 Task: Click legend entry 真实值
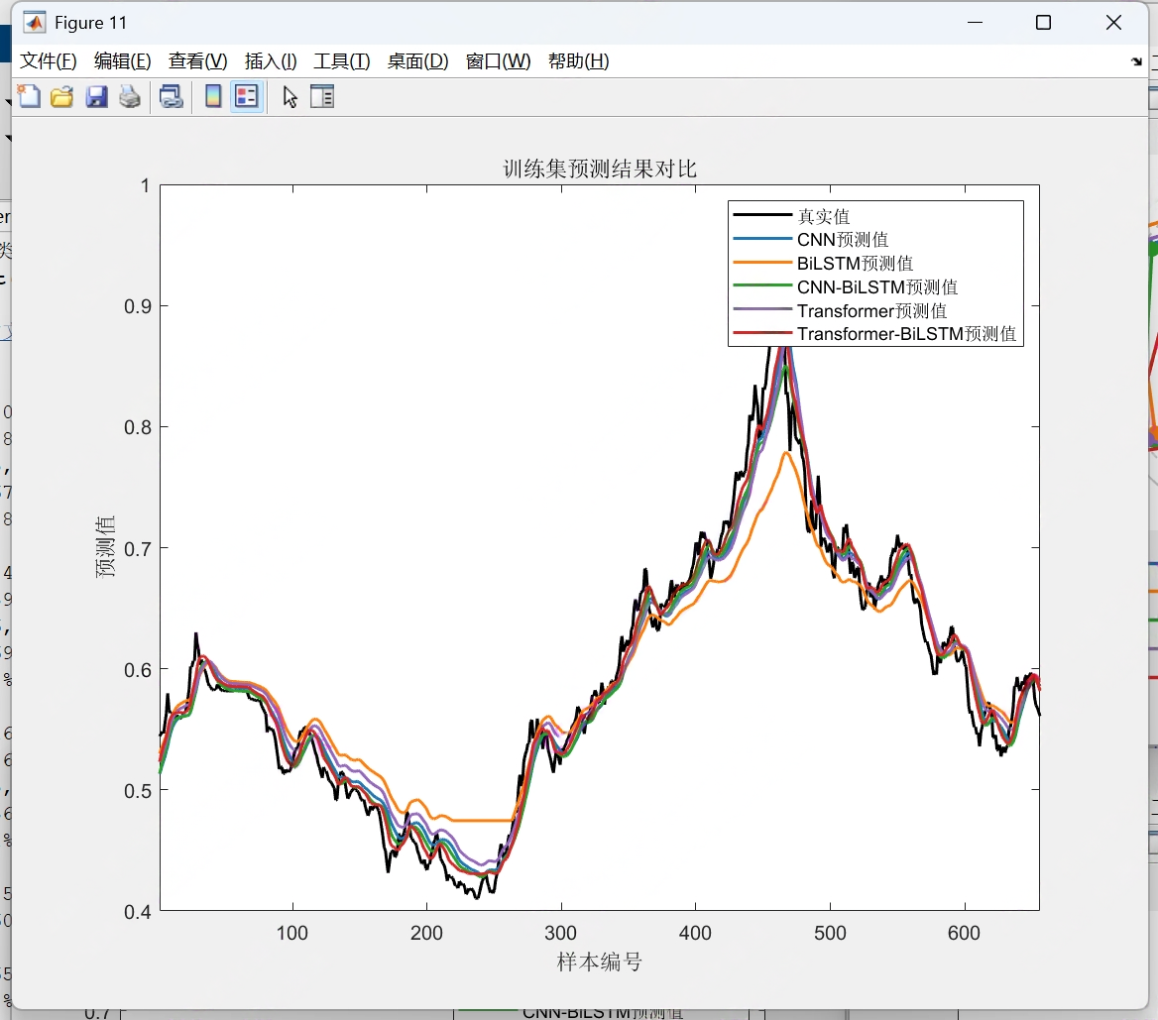click(x=824, y=216)
